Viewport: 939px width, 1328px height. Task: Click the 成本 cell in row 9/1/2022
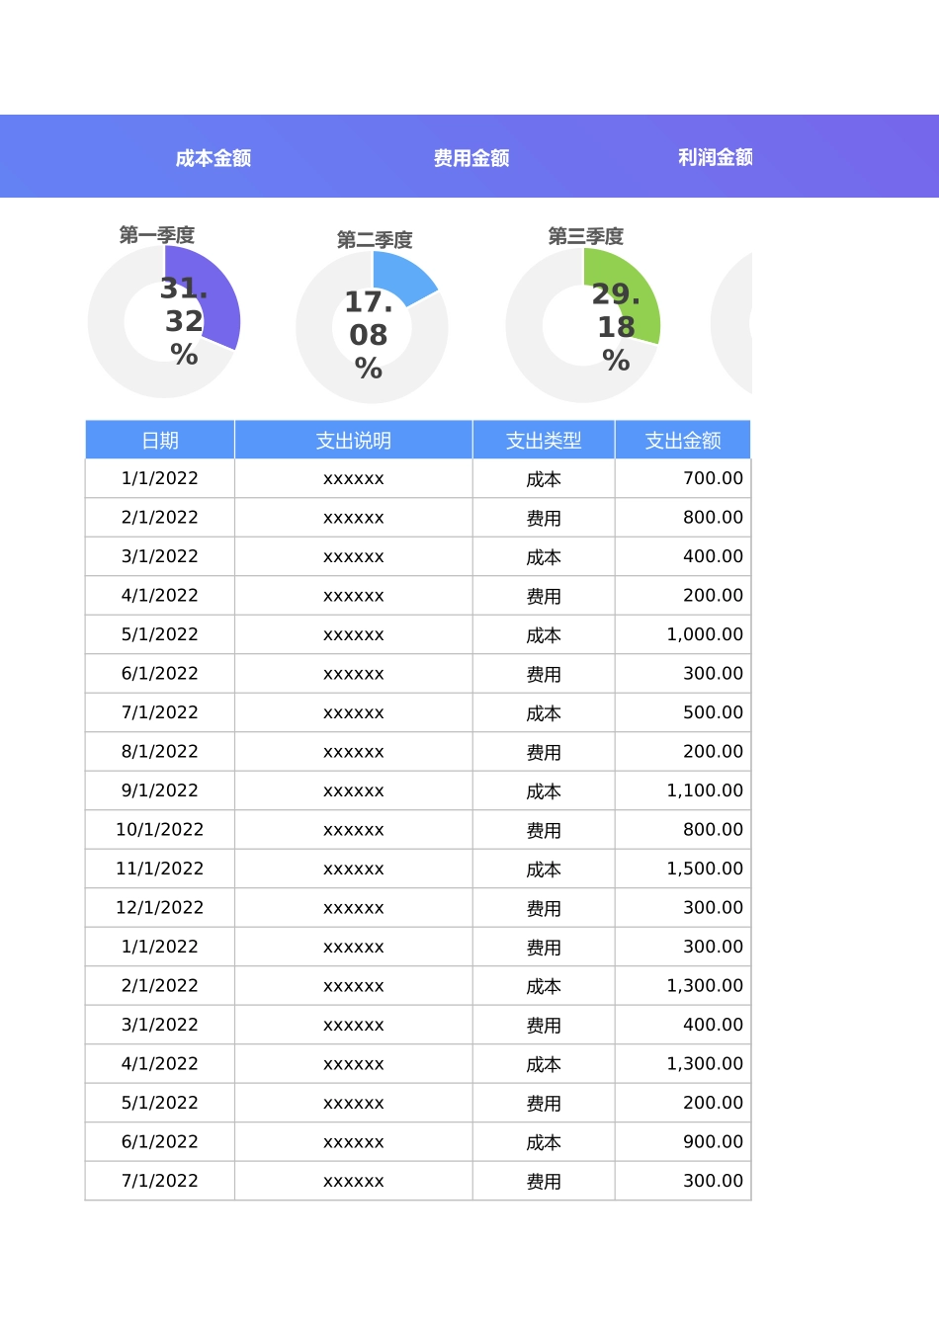(543, 790)
